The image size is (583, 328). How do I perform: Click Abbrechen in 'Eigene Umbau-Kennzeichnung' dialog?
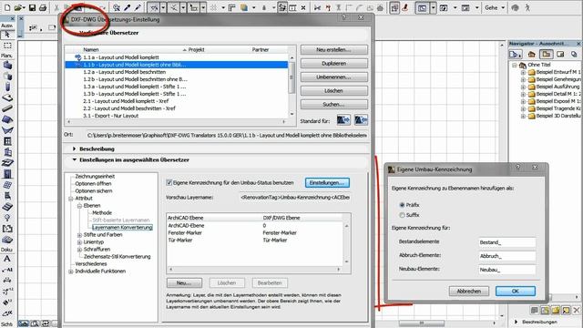(469, 291)
